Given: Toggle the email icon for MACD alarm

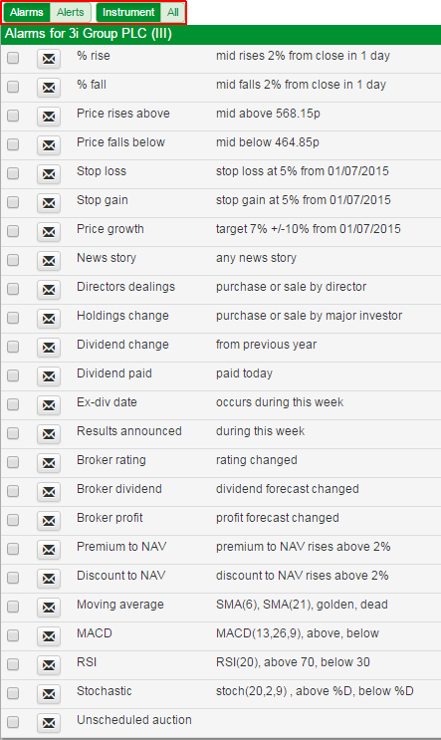Looking at the screenshot, I should (x=49, y=635).
